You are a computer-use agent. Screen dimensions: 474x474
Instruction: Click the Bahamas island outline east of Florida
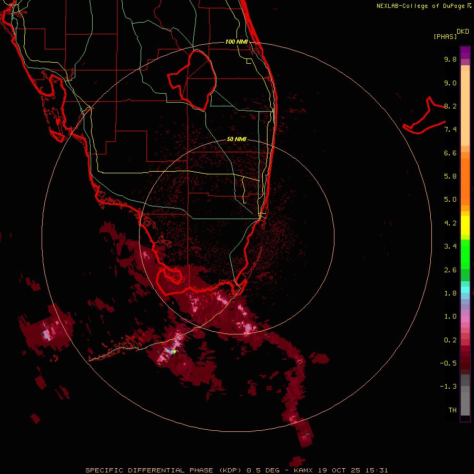click(x=424, y=115)
